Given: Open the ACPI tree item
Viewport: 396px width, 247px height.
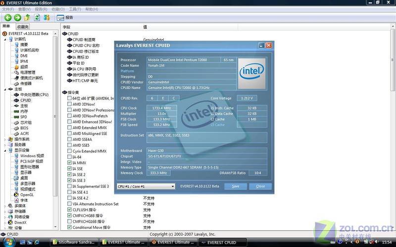Looking at the screenshot, I should 24,133.
